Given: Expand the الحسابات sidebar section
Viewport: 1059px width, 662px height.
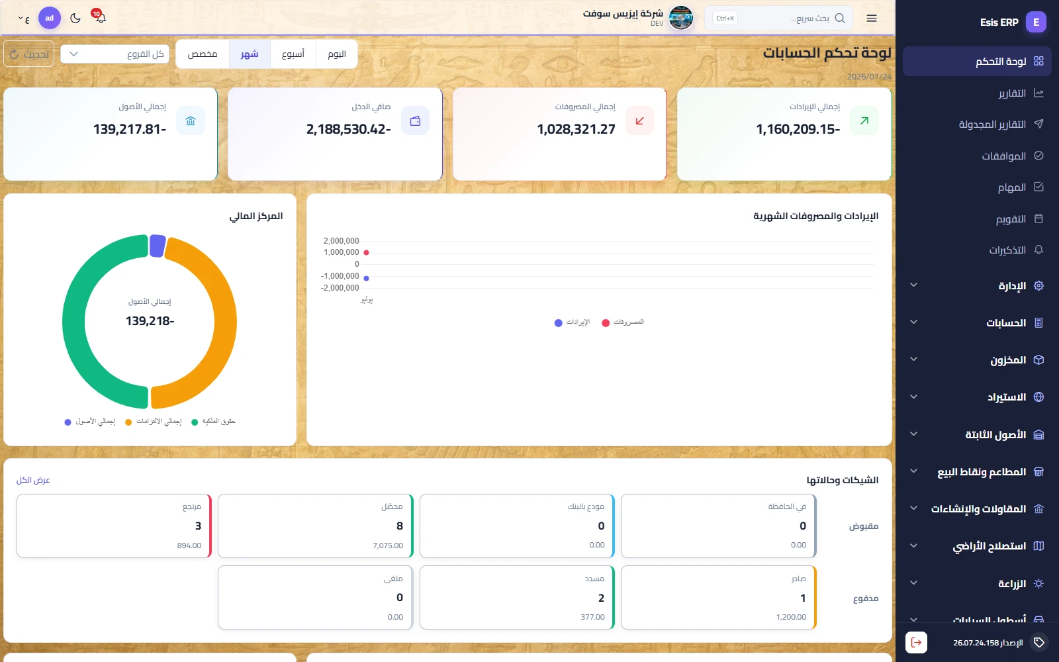Looking at the screenshot, I should [x=977, y=323].
